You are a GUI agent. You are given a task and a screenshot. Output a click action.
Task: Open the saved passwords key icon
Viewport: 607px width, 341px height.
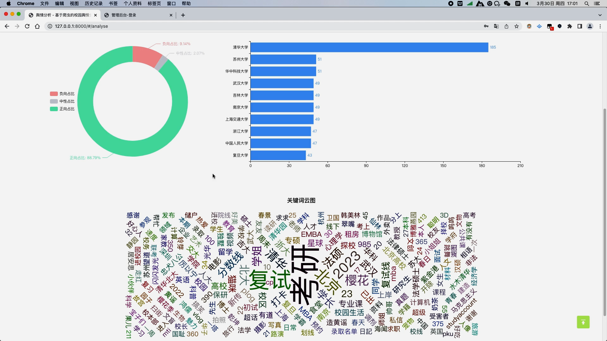[x=486, y=27]
